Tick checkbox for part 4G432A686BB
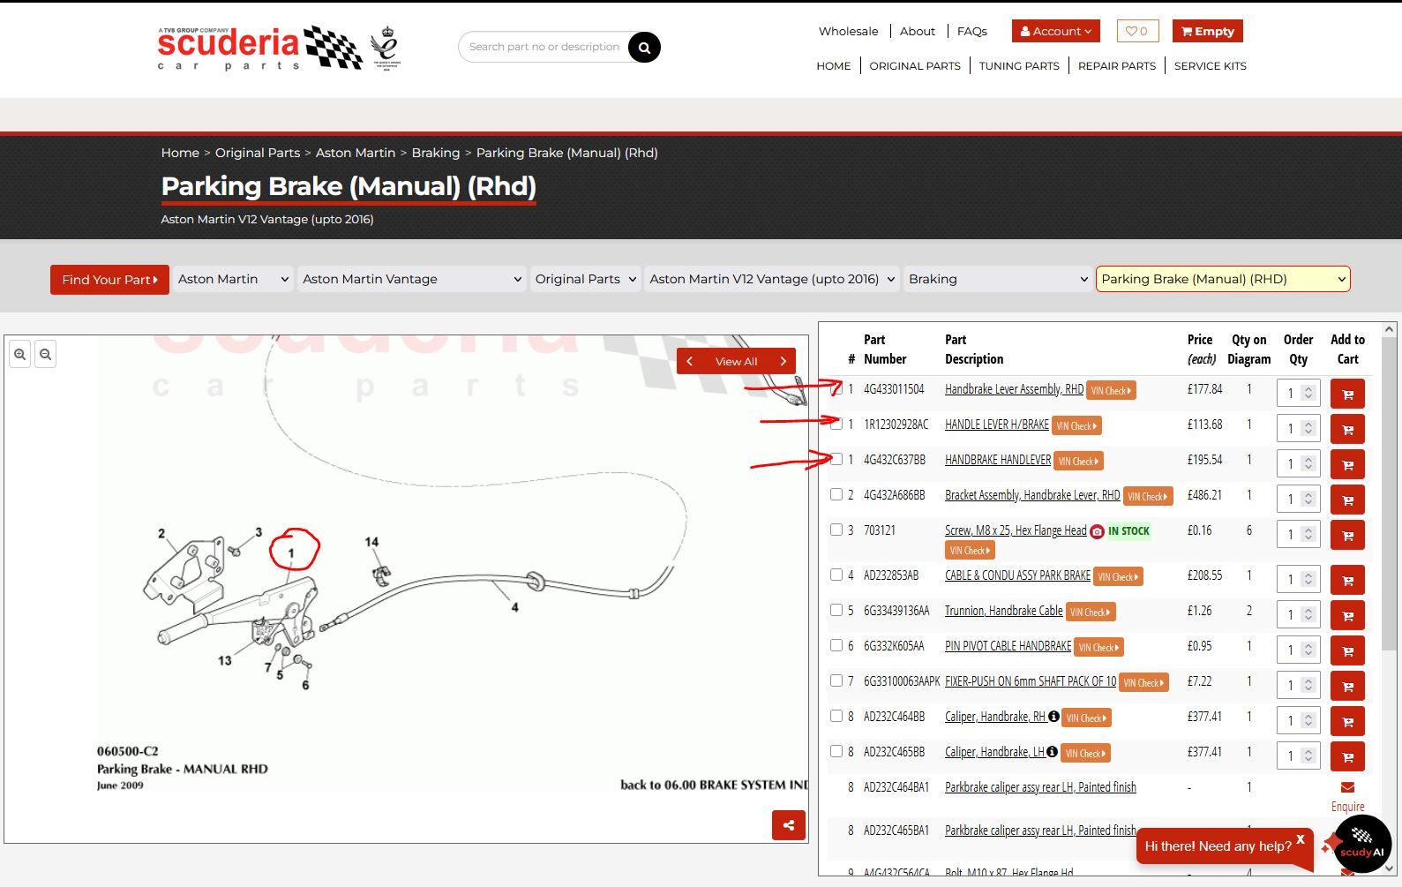The height and width of the screenshot is (887, 1402). 836,495
